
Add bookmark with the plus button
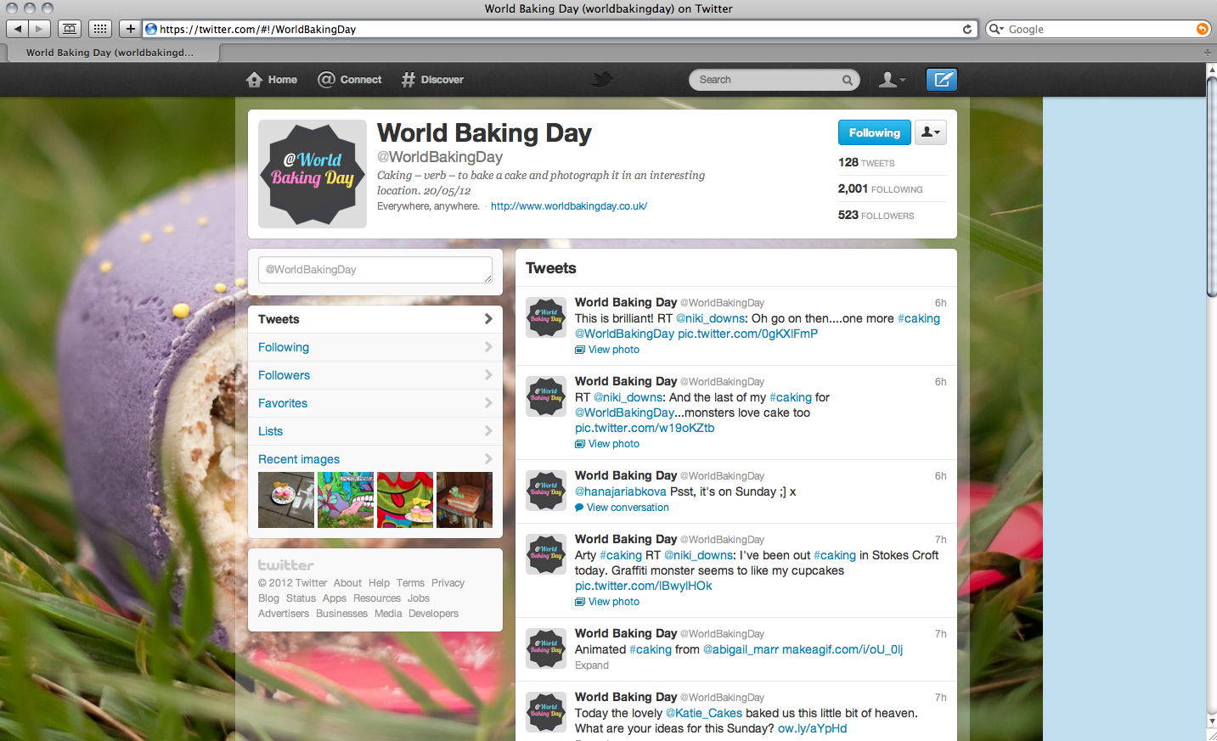[x=130, y=29]
